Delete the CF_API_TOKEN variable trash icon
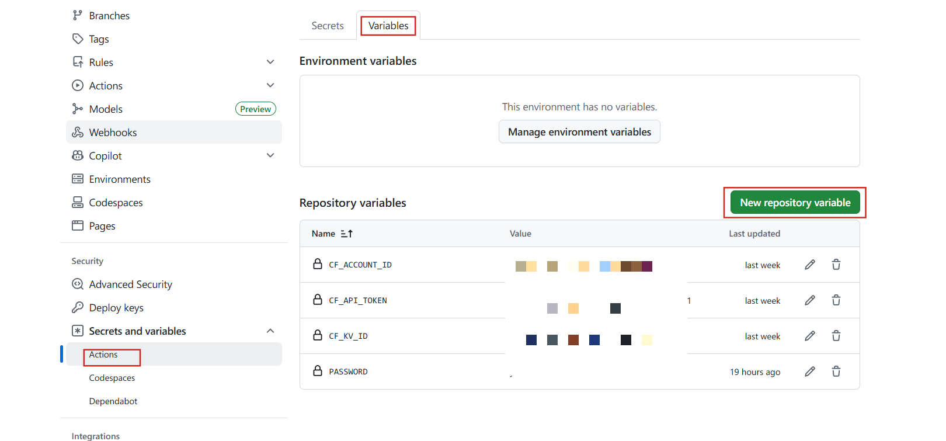 [x=836, y=301]
